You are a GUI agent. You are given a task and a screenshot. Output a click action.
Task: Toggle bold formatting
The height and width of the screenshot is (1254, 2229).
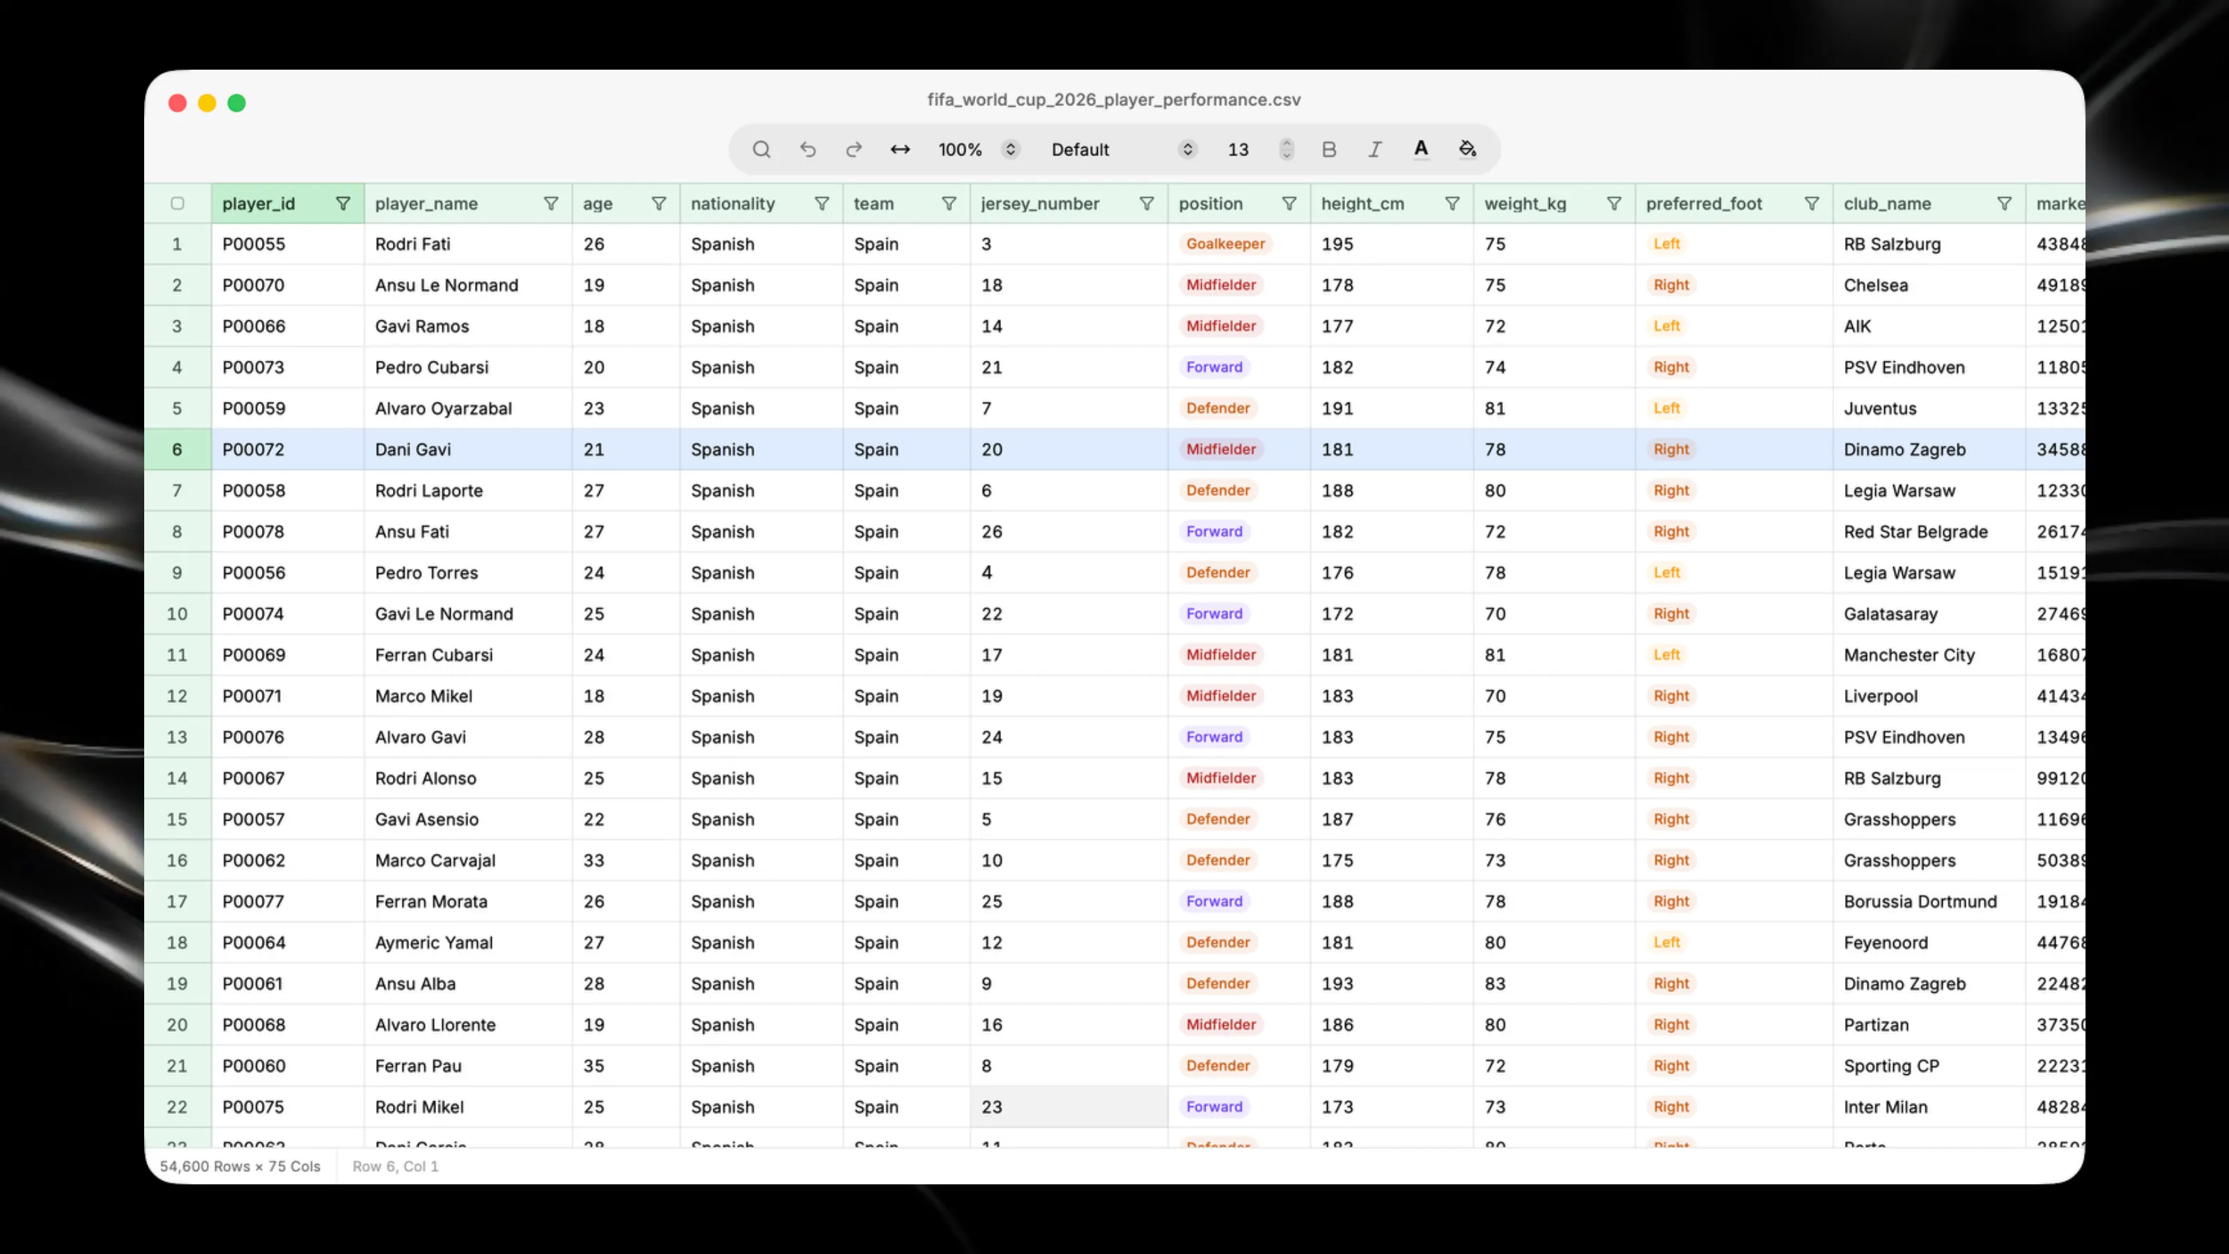pos(1329,150)
